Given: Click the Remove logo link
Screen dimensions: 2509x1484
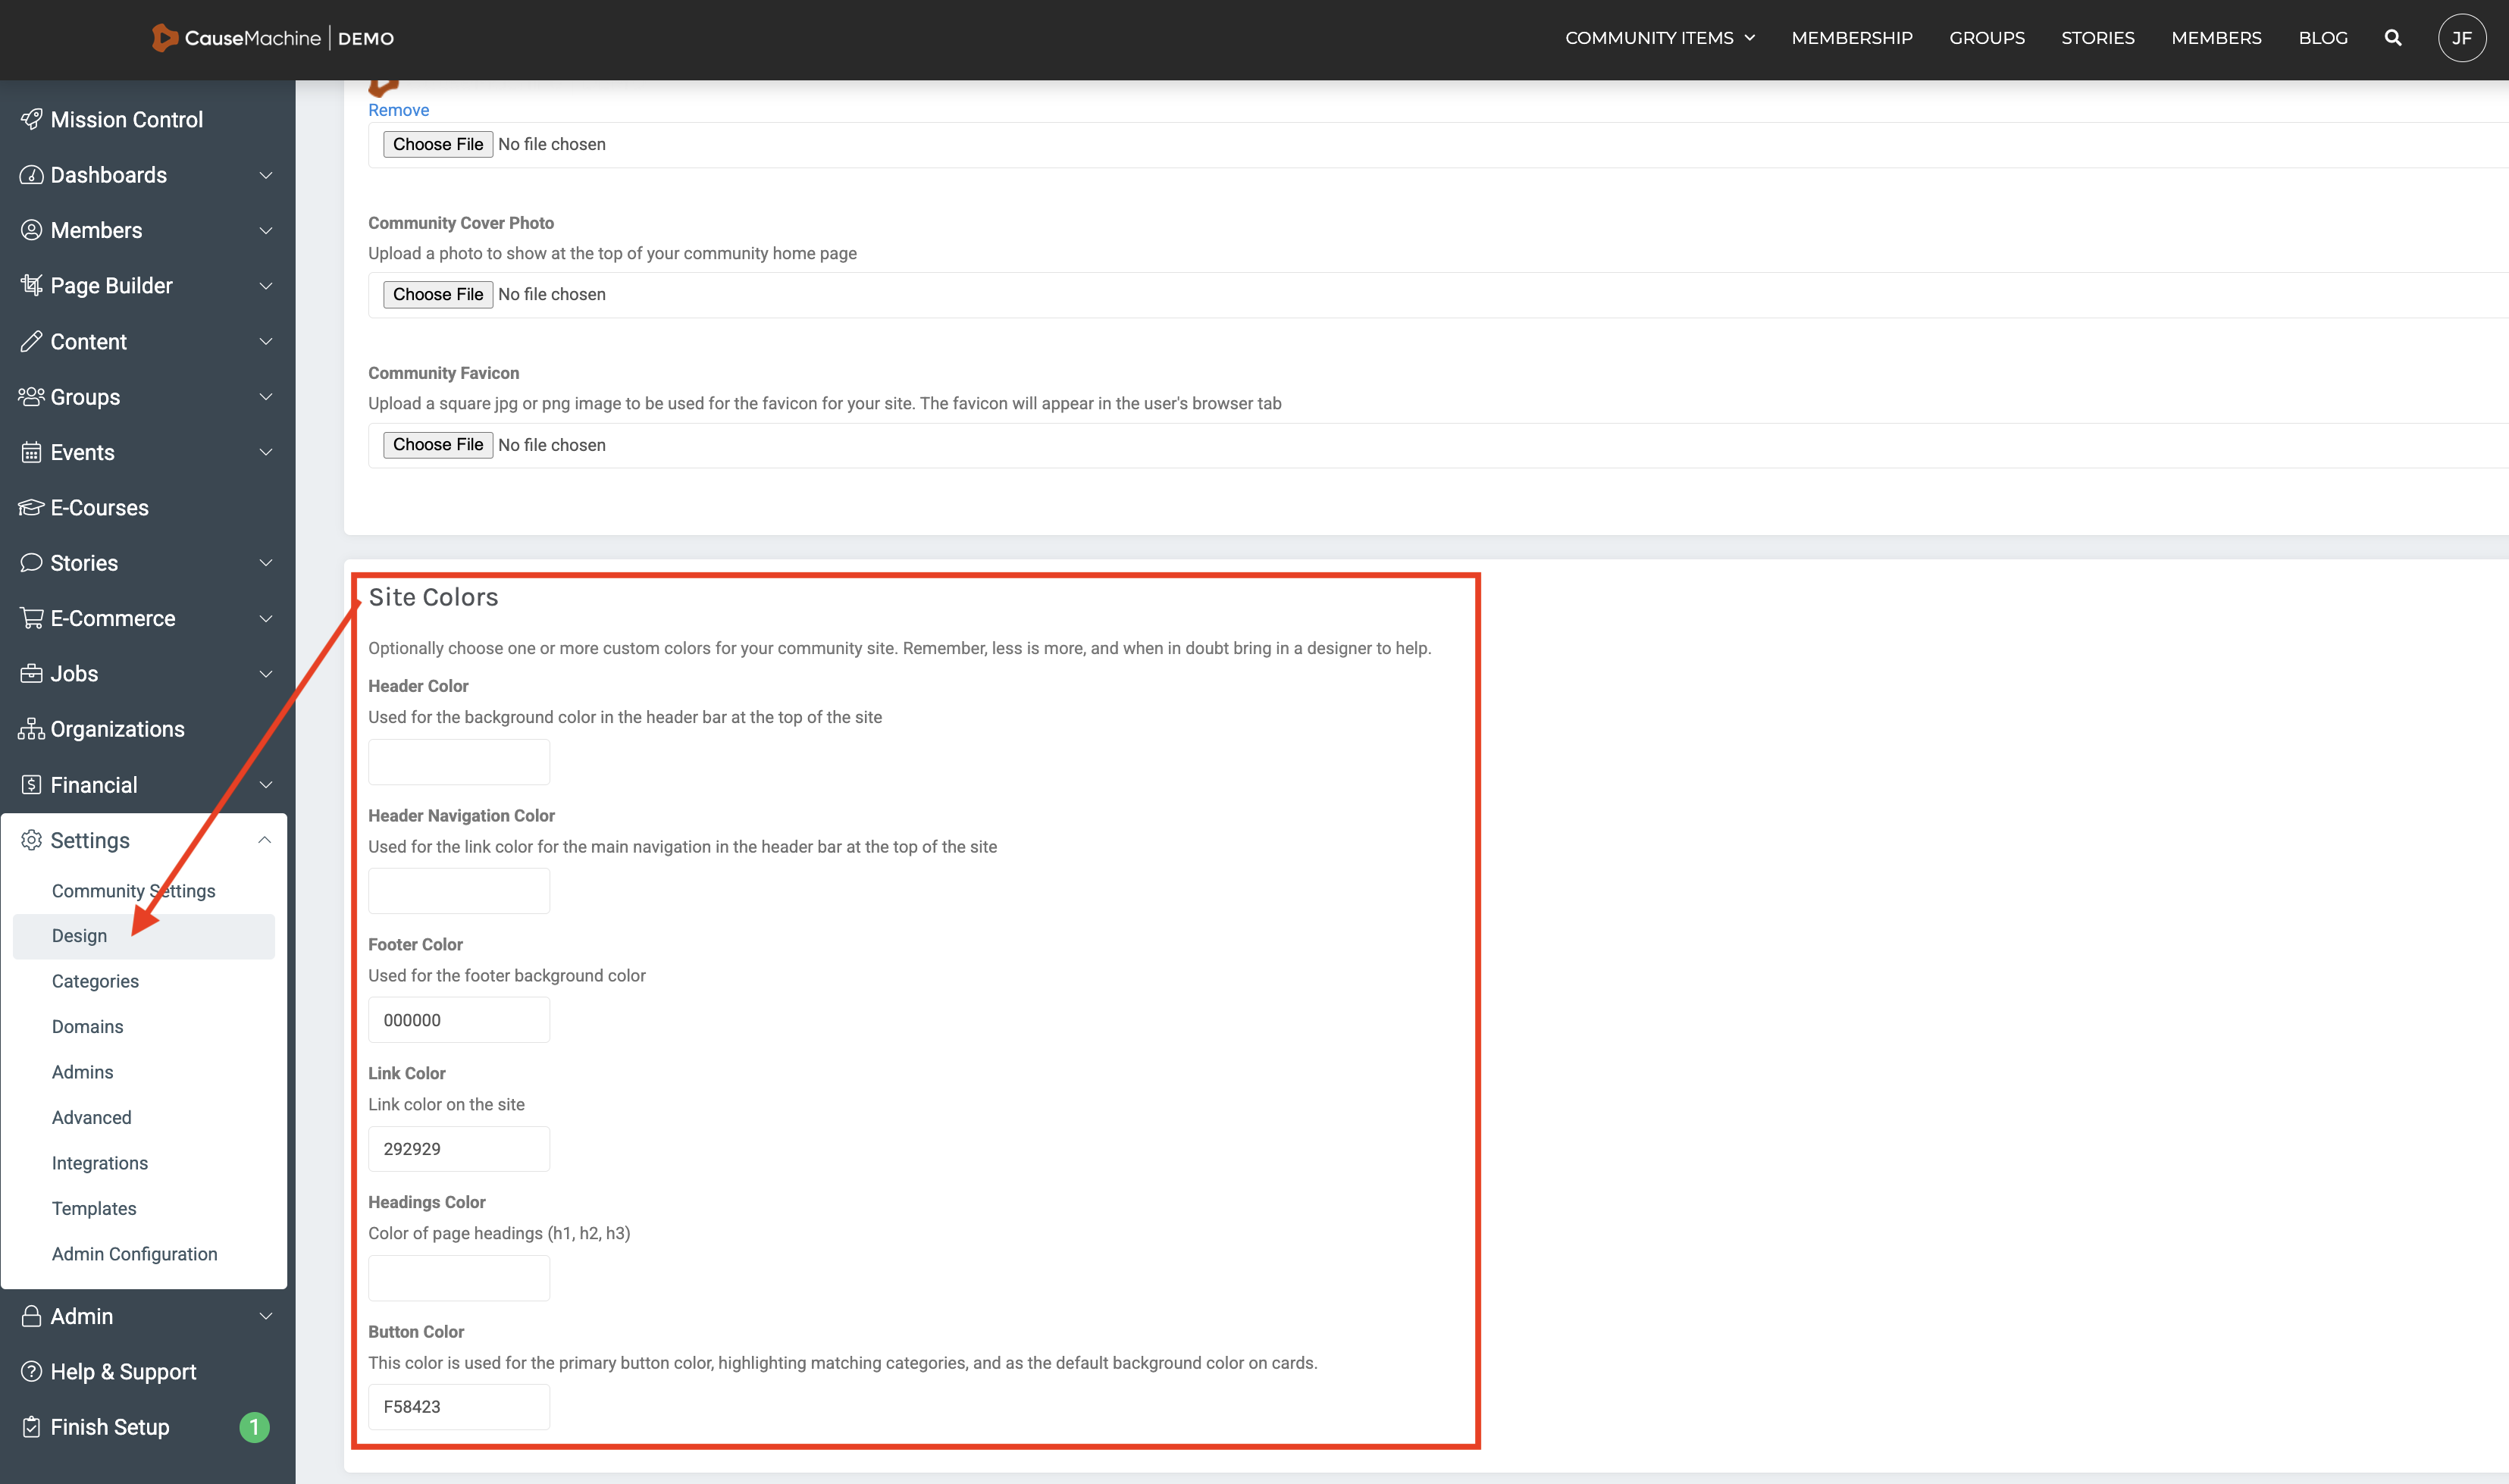Looking at the screenshot, I should pos(398,110).
